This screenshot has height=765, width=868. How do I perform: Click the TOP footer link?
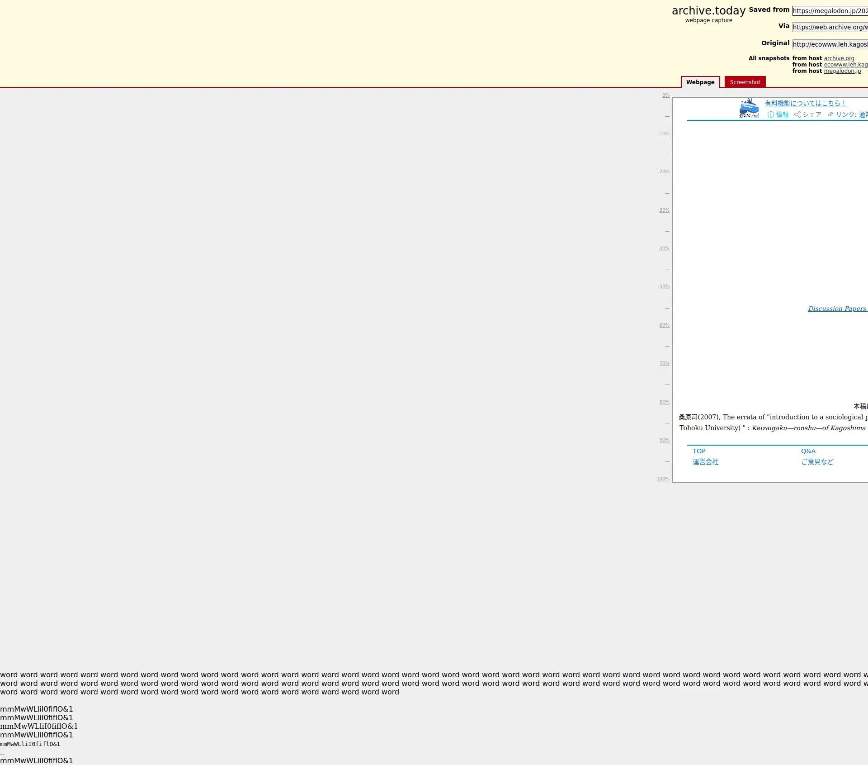699,451
